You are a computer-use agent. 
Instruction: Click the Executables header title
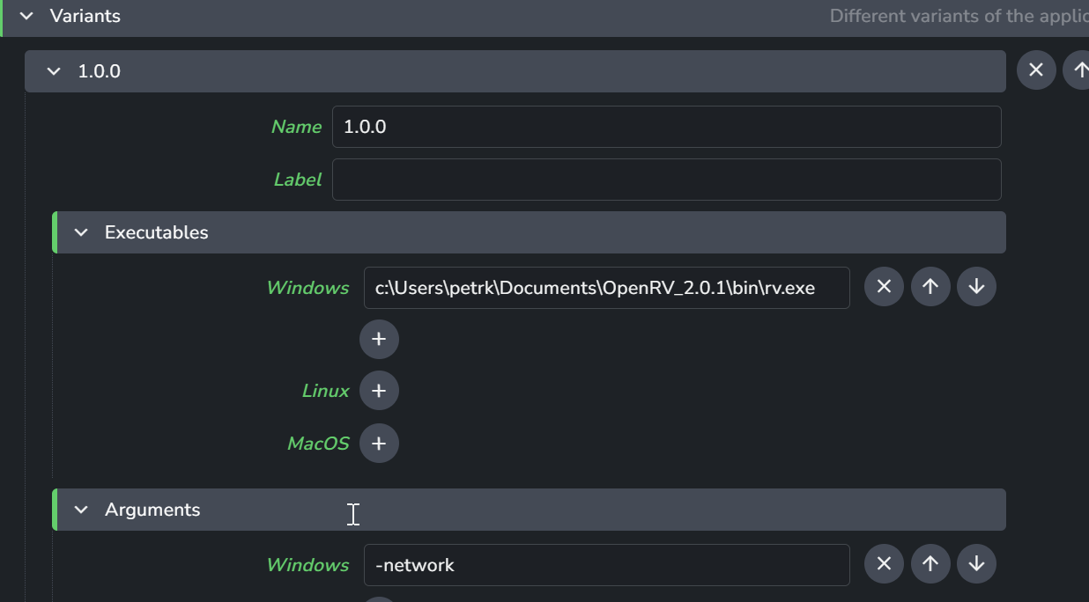click(x=157, y=232)
